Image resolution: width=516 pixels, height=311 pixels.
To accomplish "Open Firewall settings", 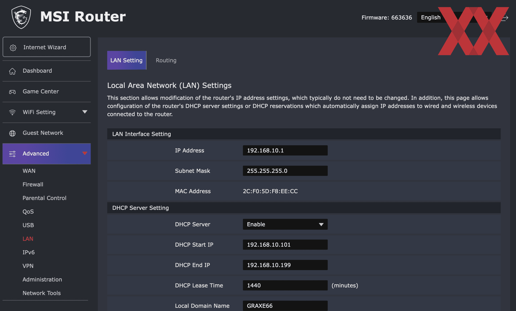I will (33, 185).
